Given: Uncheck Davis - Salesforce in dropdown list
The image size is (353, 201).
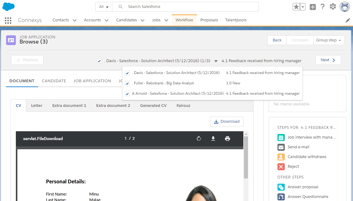Looking at the screenshot, I should point(127,73).
